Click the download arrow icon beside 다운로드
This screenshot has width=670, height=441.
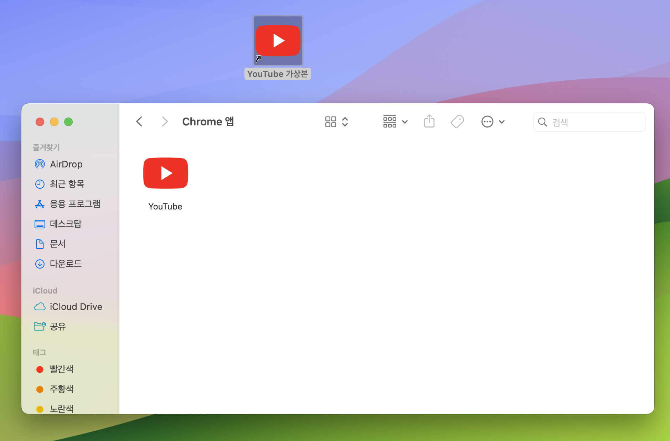(40, 264)
